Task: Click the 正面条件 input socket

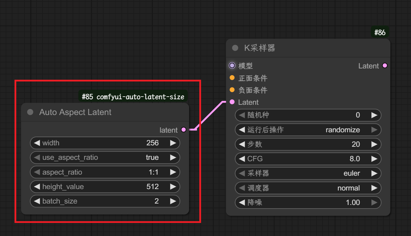Action: click(x=232, y=78)
